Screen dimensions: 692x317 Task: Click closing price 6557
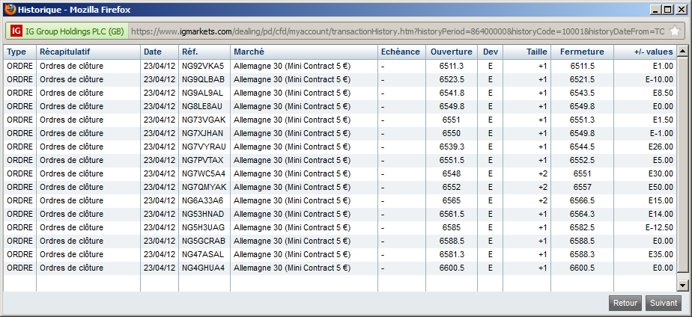pyautogui.click(x=582, y=187)
